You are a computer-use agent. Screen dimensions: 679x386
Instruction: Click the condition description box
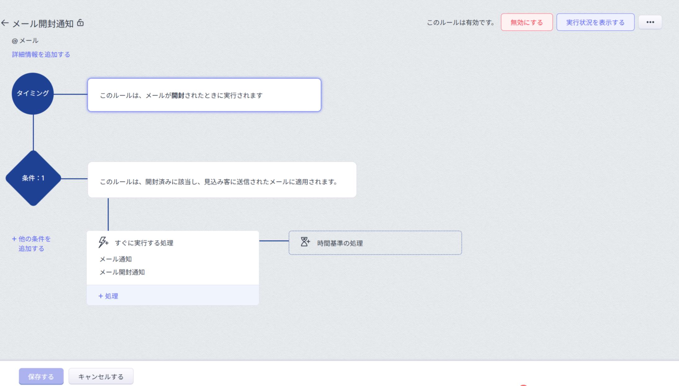click(x=222, y=180)
